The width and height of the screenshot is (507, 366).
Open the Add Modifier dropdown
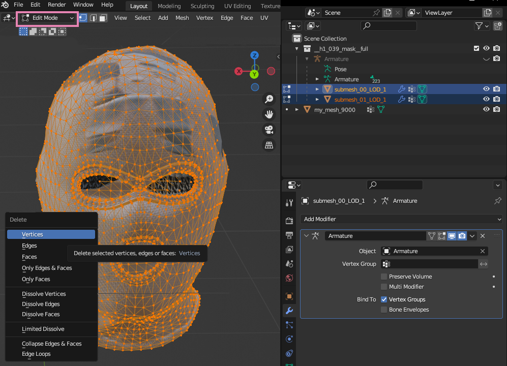401,219
